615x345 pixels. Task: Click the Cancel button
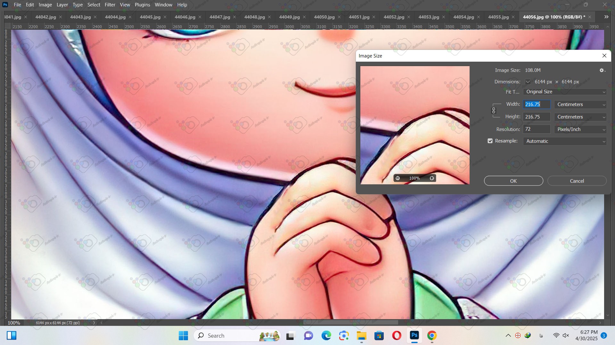[x=577, y=181]
